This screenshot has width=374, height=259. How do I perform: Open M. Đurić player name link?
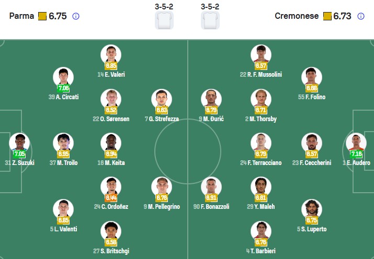tap(211, 119)
